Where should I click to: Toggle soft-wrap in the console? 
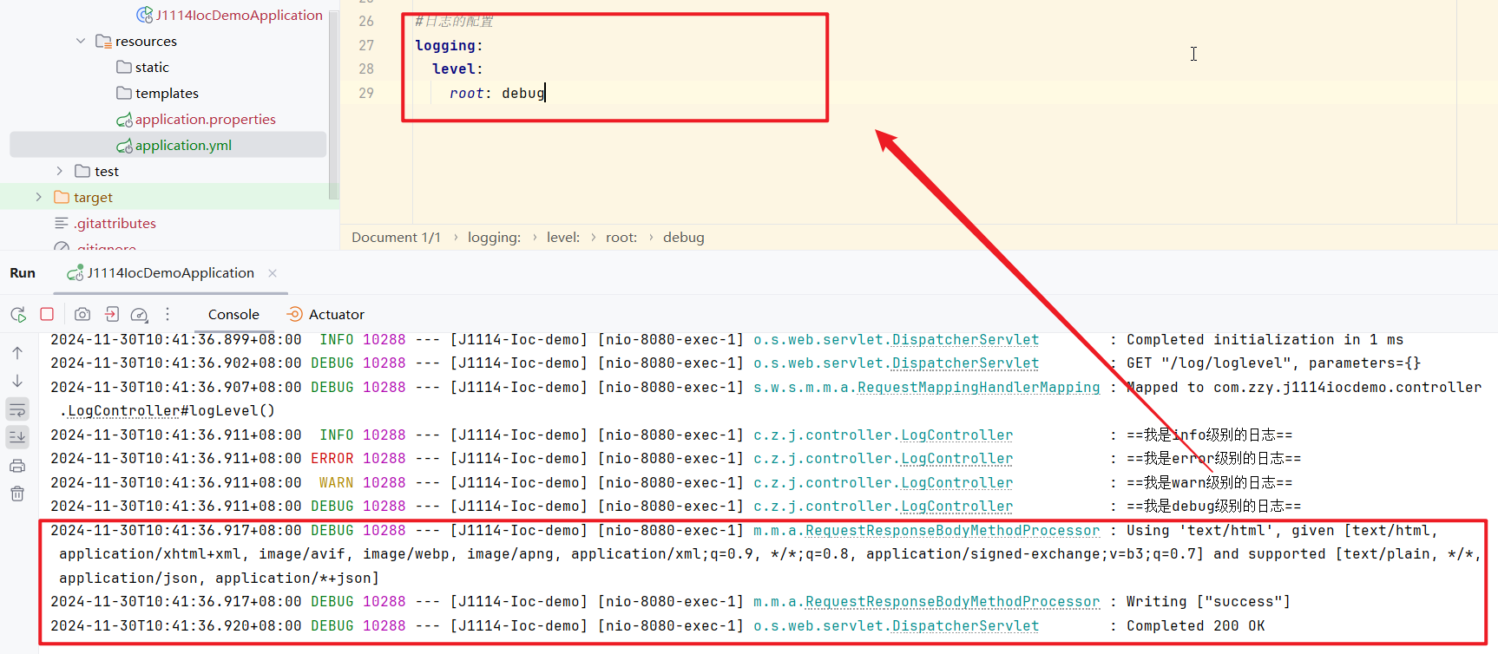click(17, 409)
